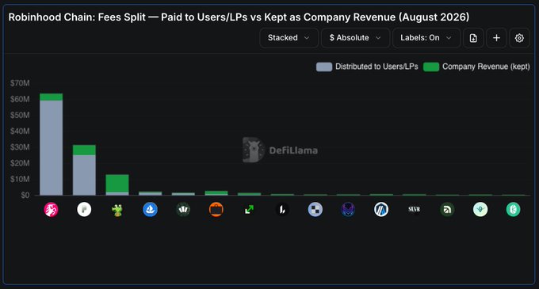Click the white round 'P' protocol icon
Viewport: 539px width, 289px height.
click(84, 209)
